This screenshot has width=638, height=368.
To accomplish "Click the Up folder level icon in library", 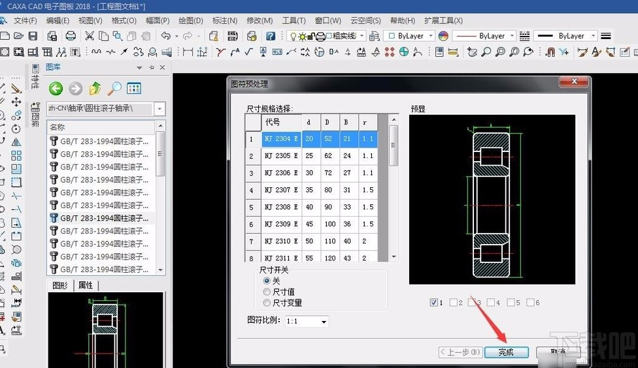I will pyautogui.click(x=95, y=88).
